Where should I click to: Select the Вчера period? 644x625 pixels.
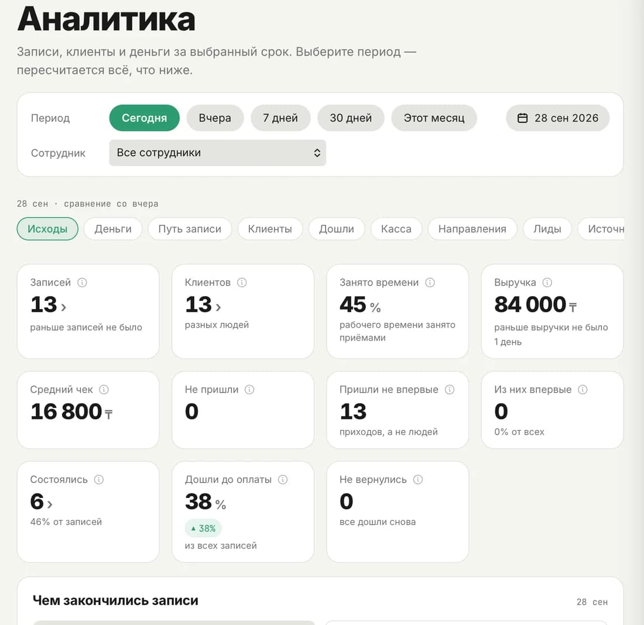(215, 118)
